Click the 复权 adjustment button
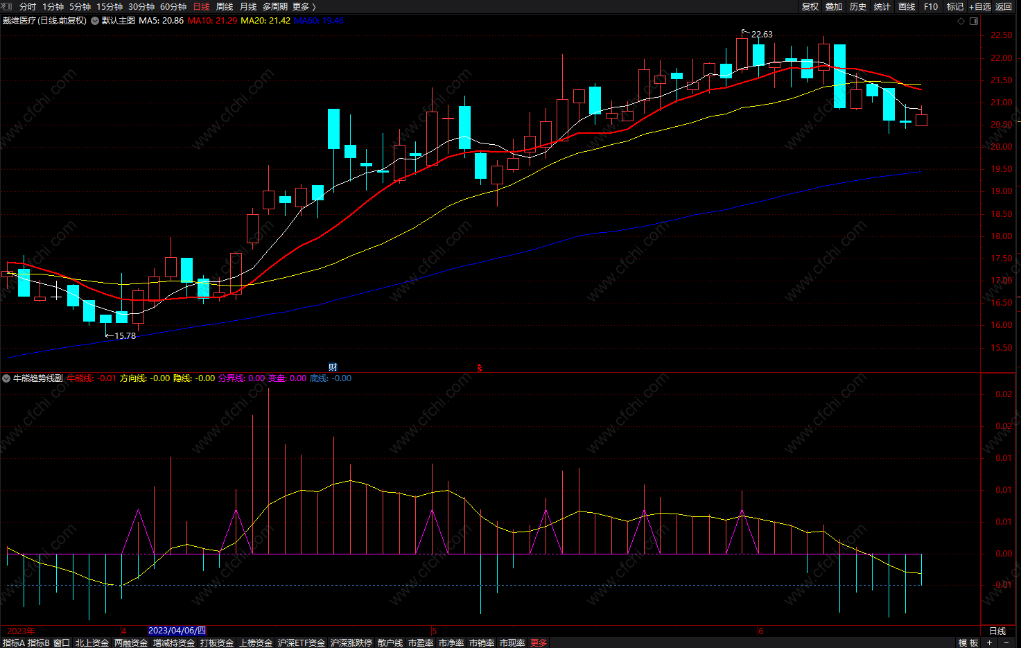 [x=810, y=6]
